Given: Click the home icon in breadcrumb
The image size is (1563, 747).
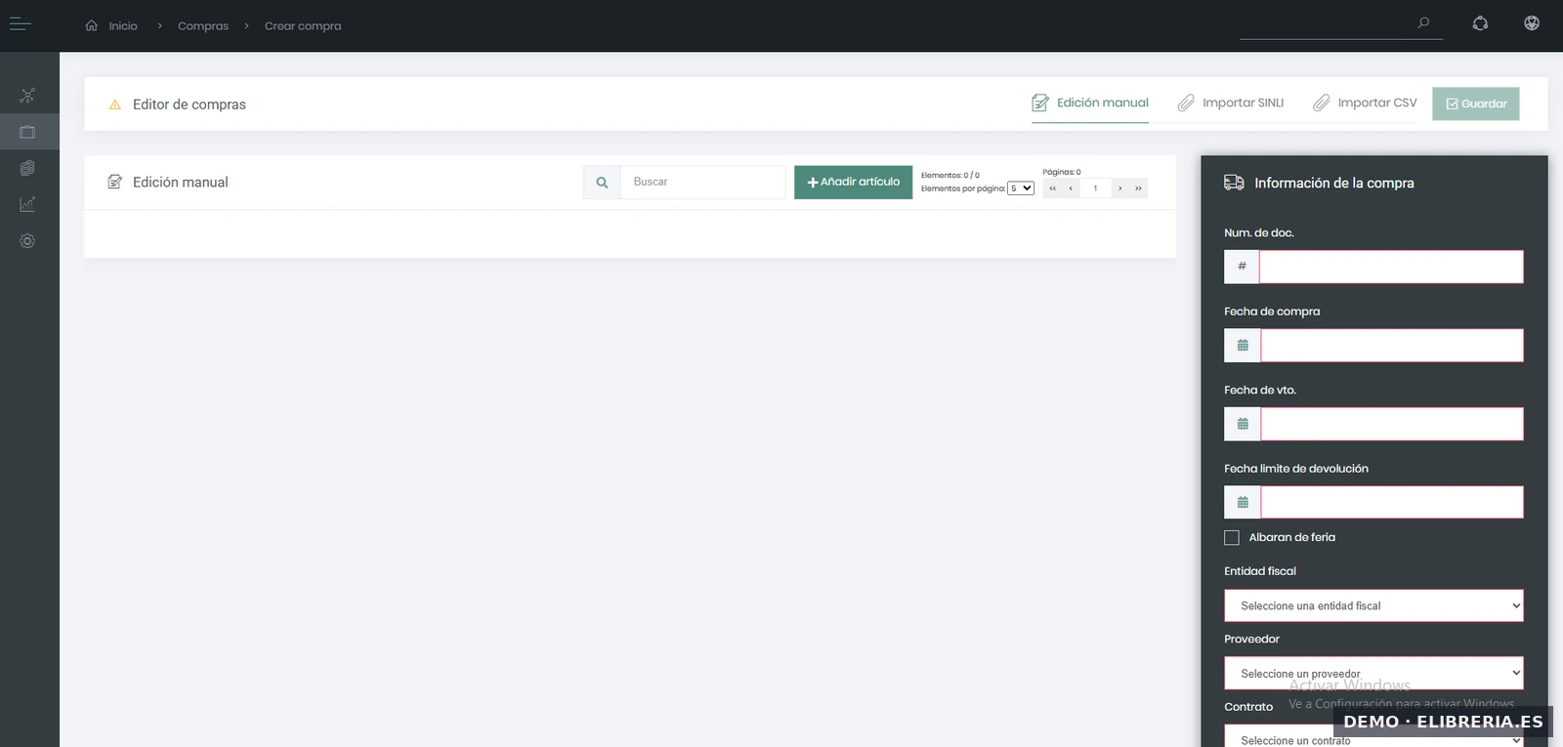Looking at the screenshot, I should point(92,25).
